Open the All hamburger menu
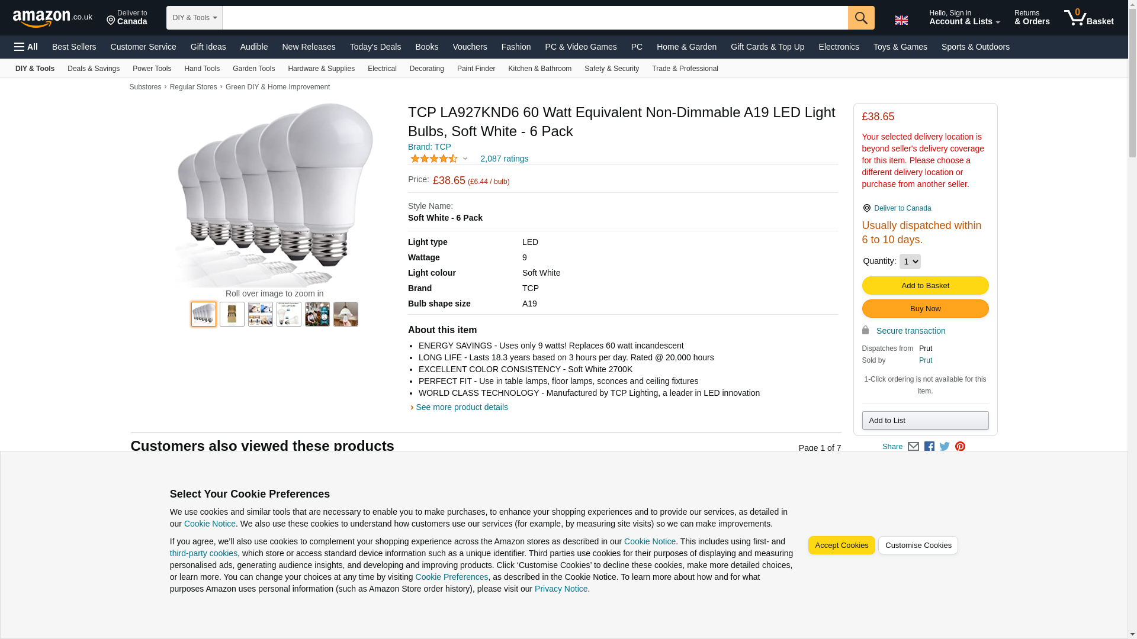1137x639 pixels. 26,47
